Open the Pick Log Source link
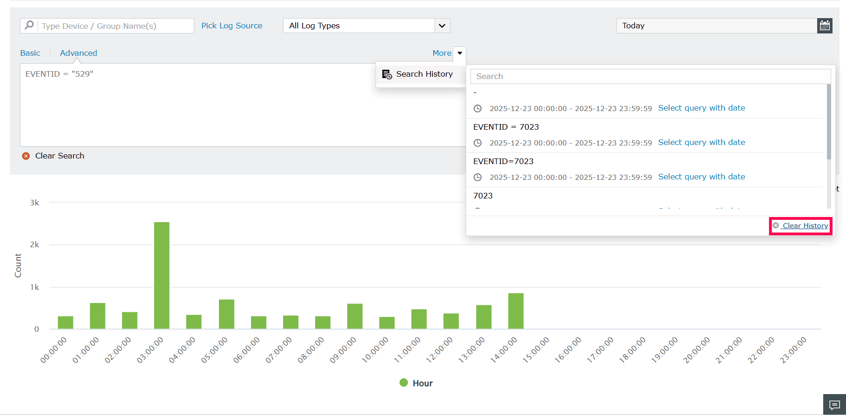846x415 pixels. coord(231,26)
